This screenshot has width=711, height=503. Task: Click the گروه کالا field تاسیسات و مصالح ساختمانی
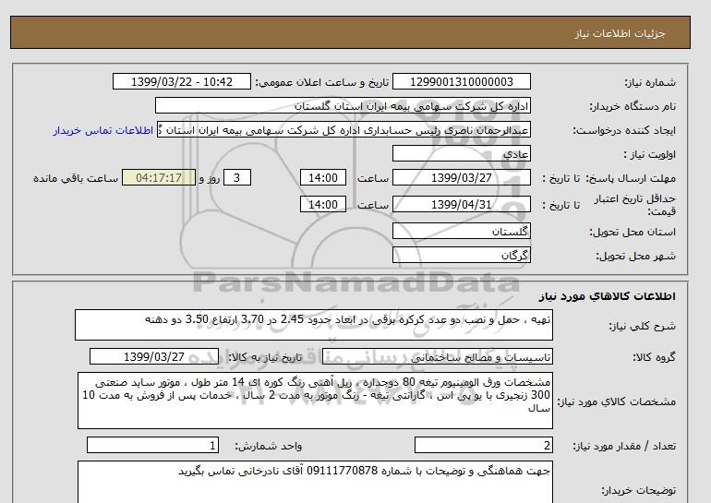437,357
